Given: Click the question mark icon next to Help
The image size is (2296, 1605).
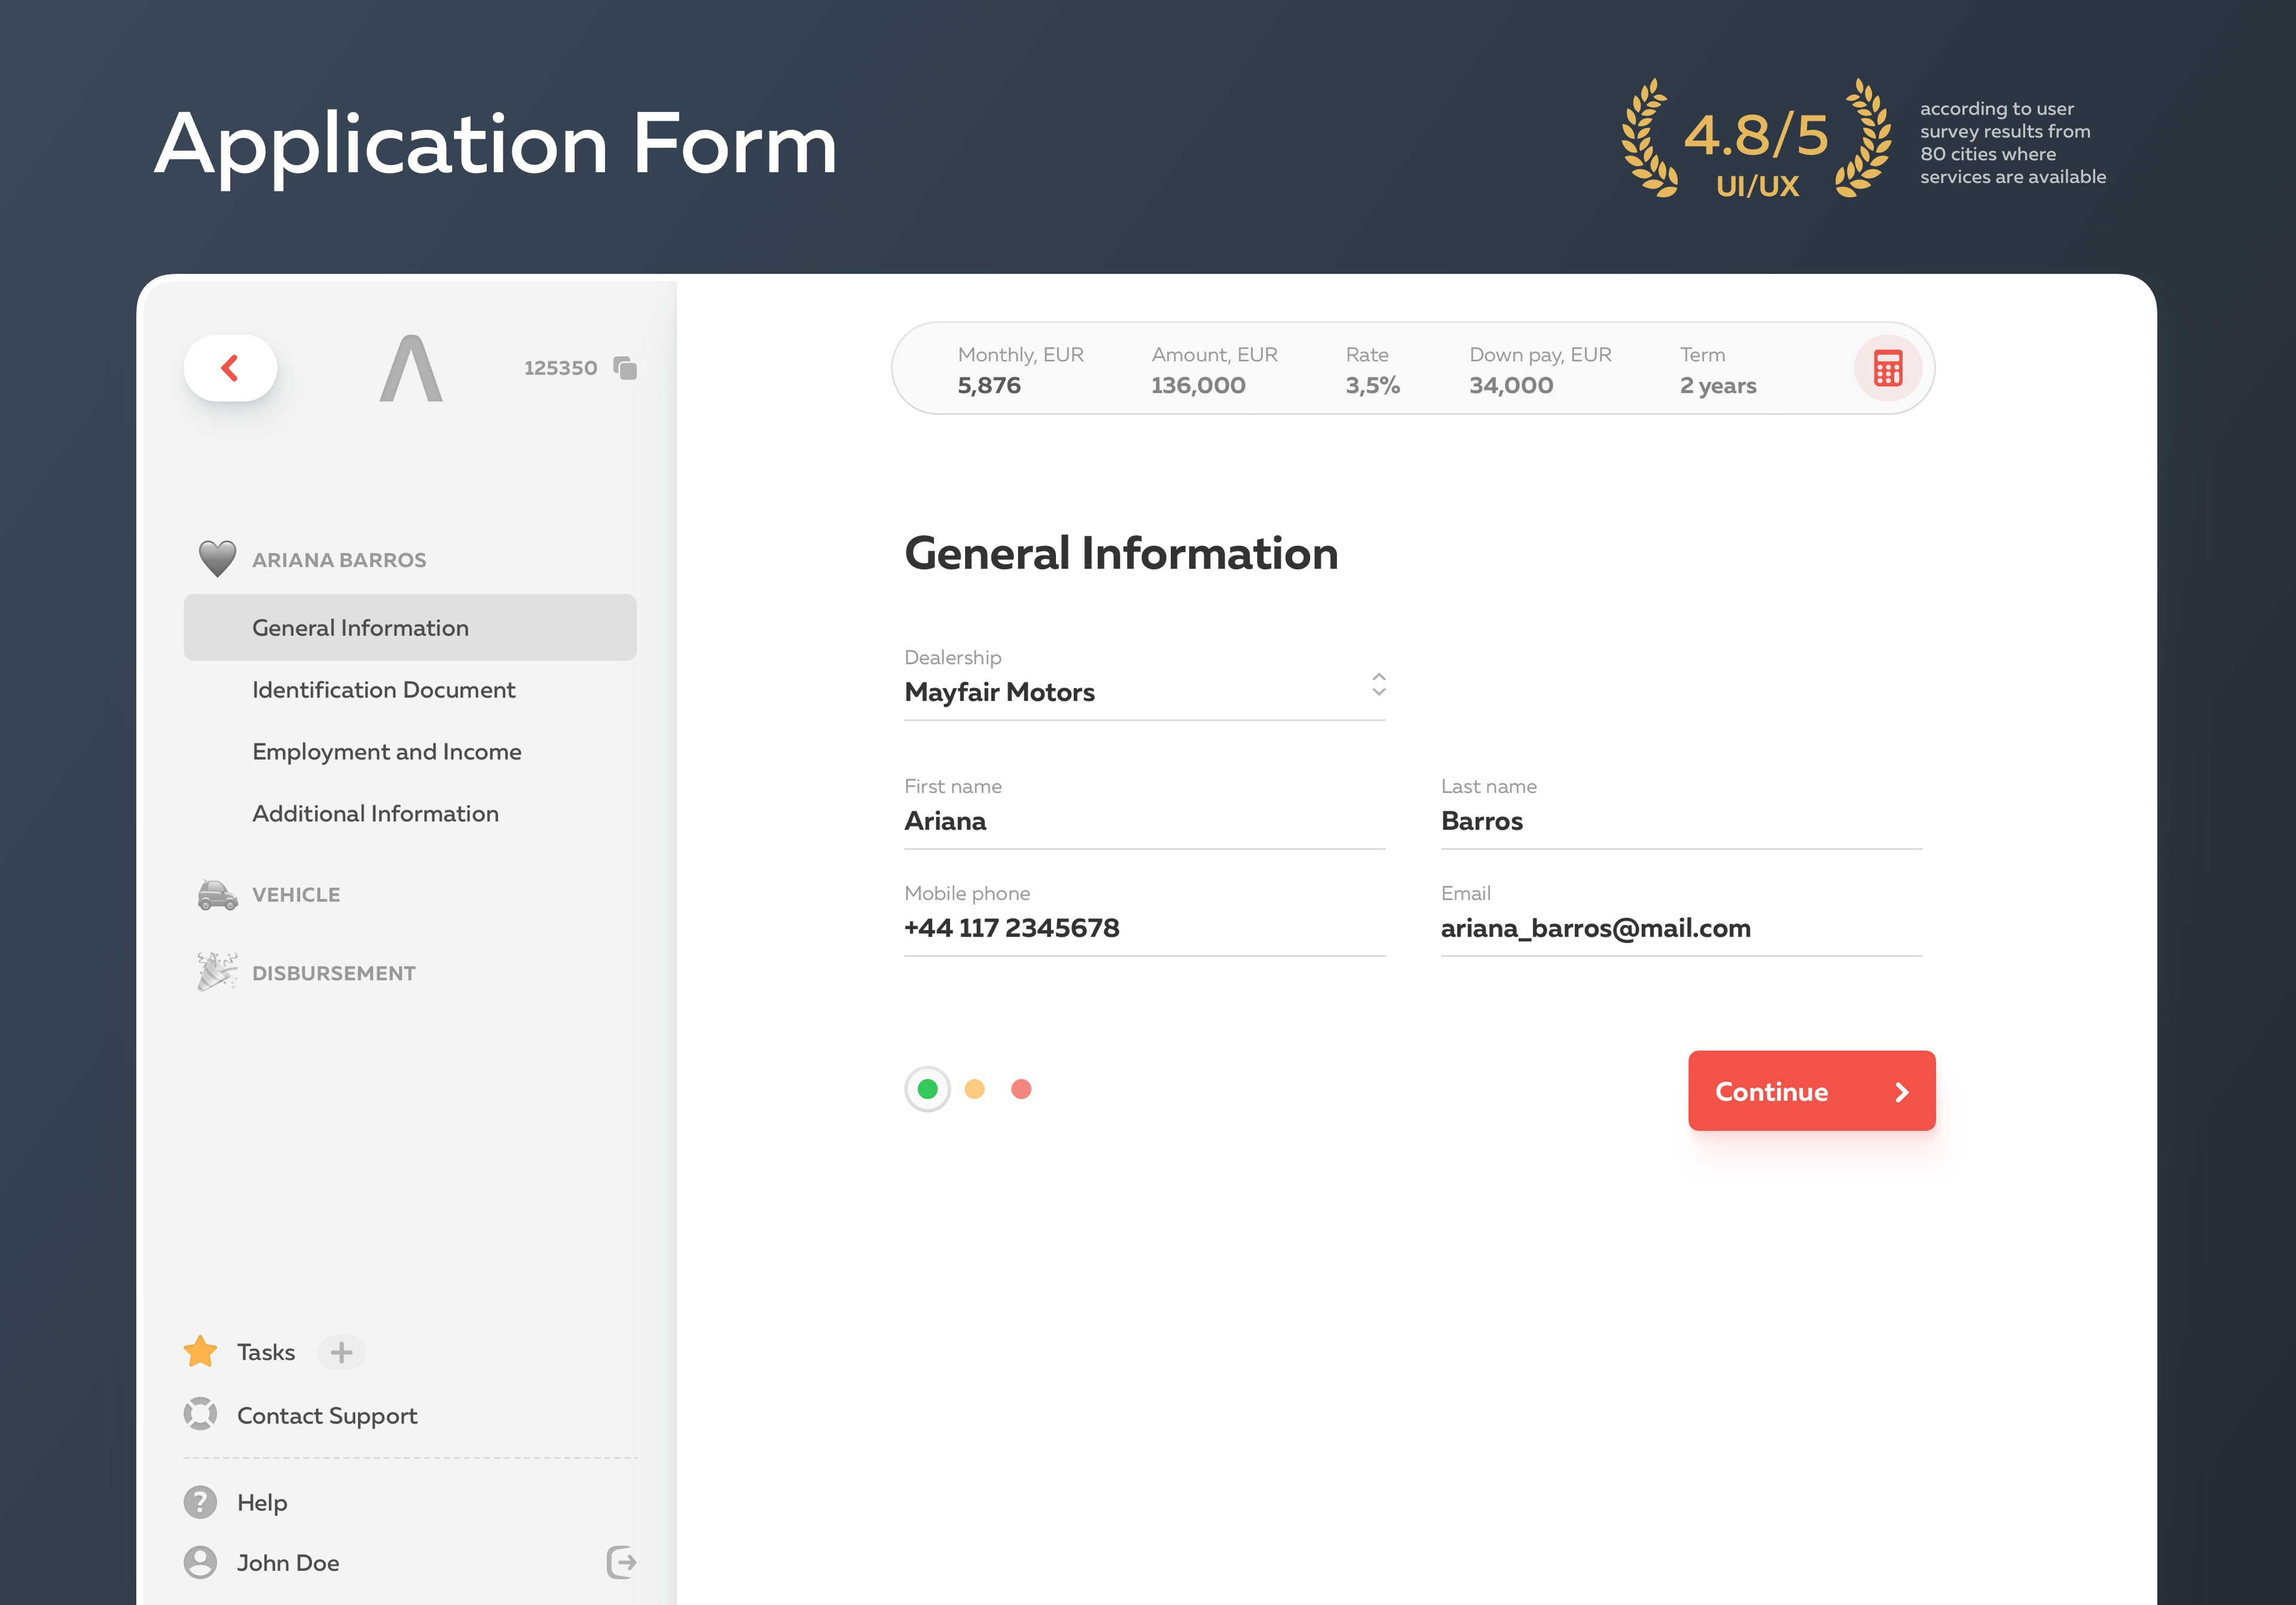Looking at the screenshot, I should [x=200, y=1501].
